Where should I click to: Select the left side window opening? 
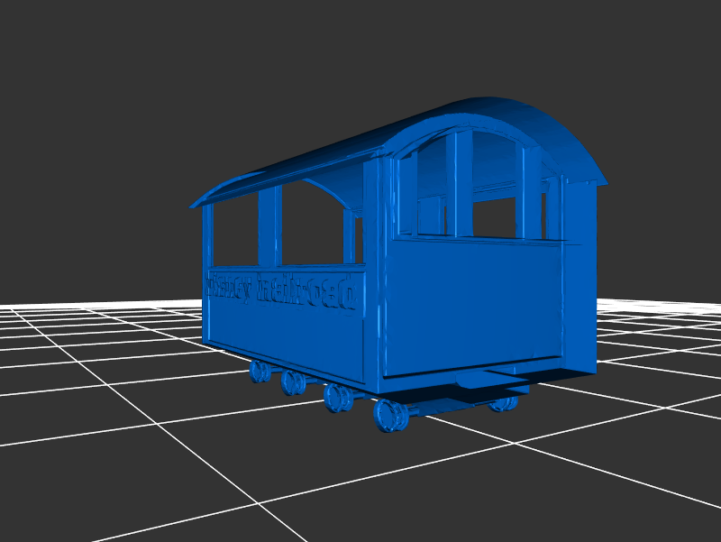[234, 234]
